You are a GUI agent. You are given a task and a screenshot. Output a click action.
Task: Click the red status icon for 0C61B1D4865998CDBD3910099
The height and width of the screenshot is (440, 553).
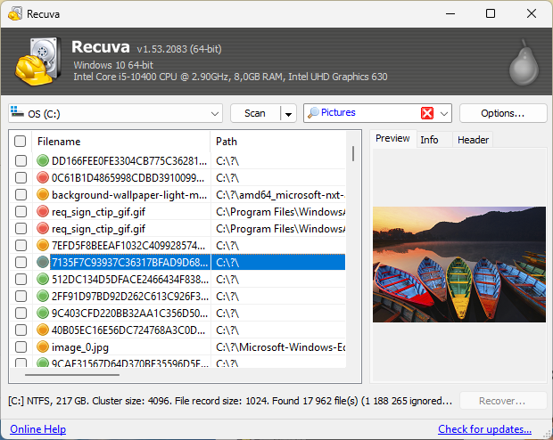(43, 178)
